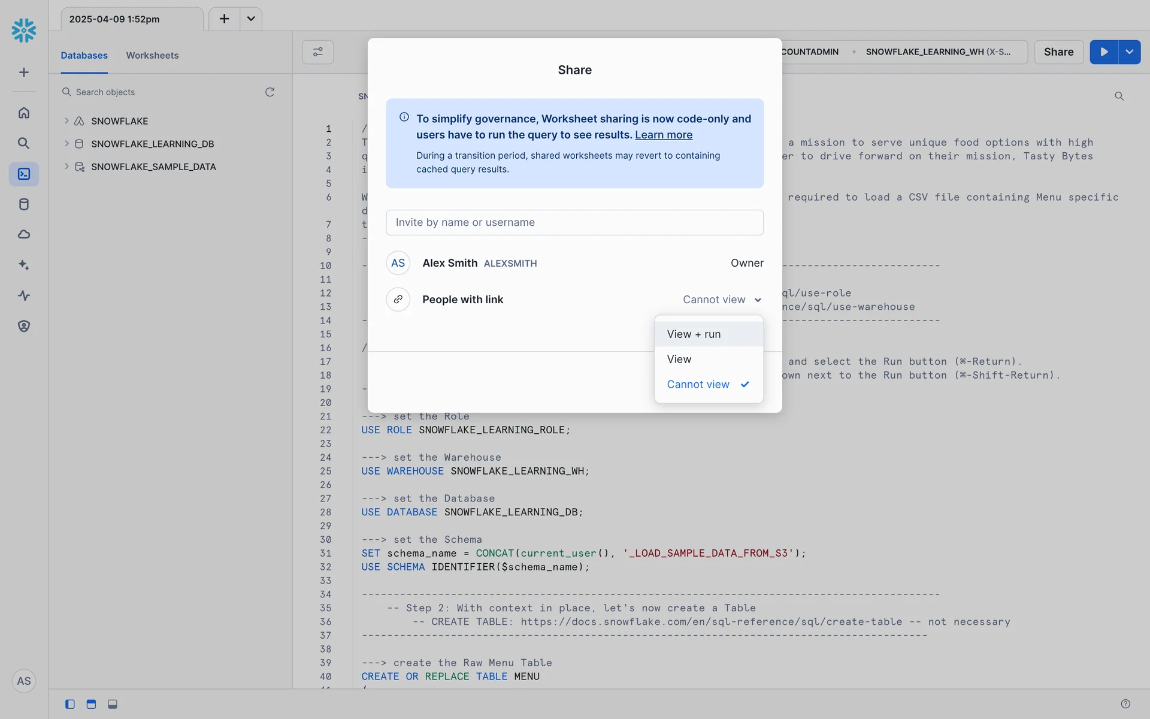1150x719 pixels.
Task: Choose 'View + run' from the menu
Action: pyautogui.click(x=694, y=334)
